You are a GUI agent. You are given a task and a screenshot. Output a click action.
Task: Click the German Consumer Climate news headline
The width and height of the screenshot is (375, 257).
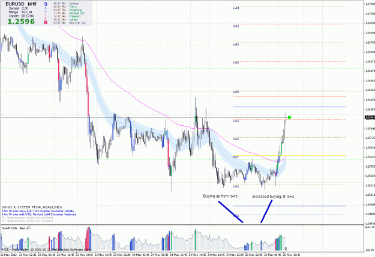pos(38,211)
